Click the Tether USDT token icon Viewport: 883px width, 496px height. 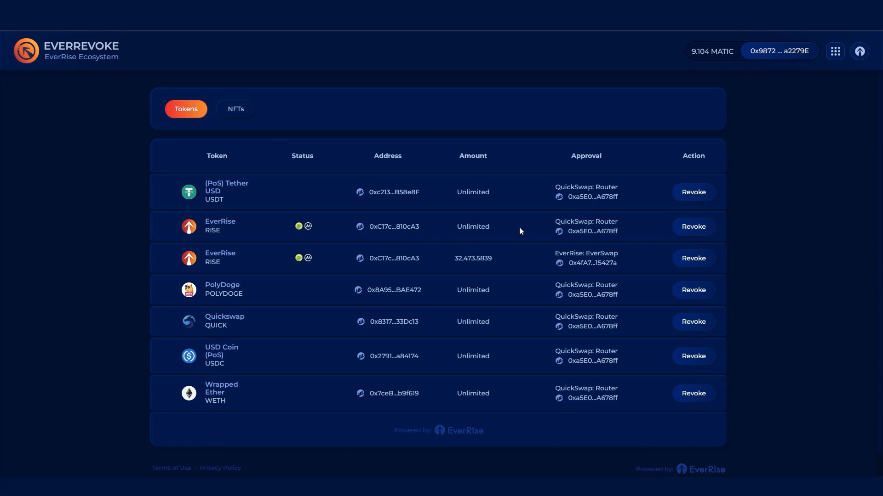click(189, 192)
